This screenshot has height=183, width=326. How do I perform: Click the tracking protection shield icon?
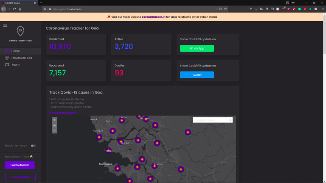point(45,9)
